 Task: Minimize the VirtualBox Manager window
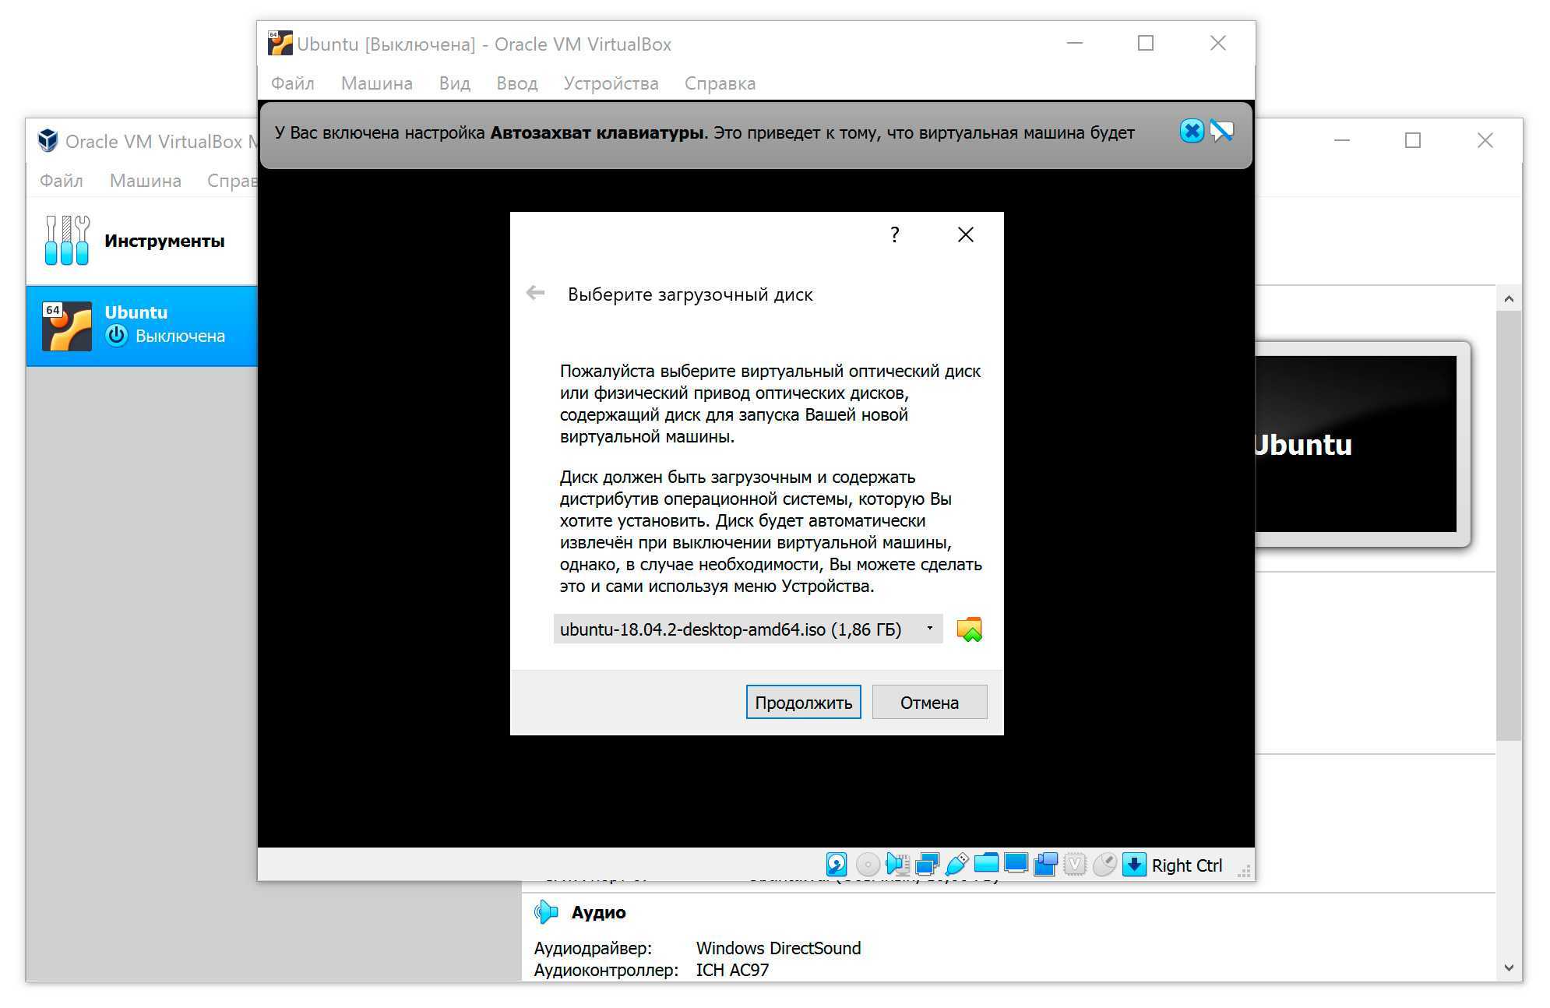1342,140
